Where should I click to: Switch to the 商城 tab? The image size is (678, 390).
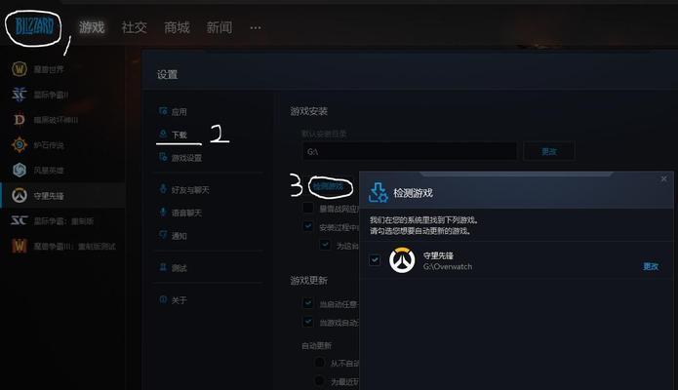pyautogui.click(x=177, y=27)
